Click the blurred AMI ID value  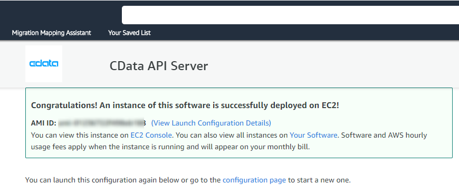(102, 123)
